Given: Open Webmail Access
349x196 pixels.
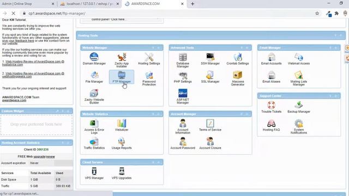Looking at the screenshot, I should click(x=299, y=59).
